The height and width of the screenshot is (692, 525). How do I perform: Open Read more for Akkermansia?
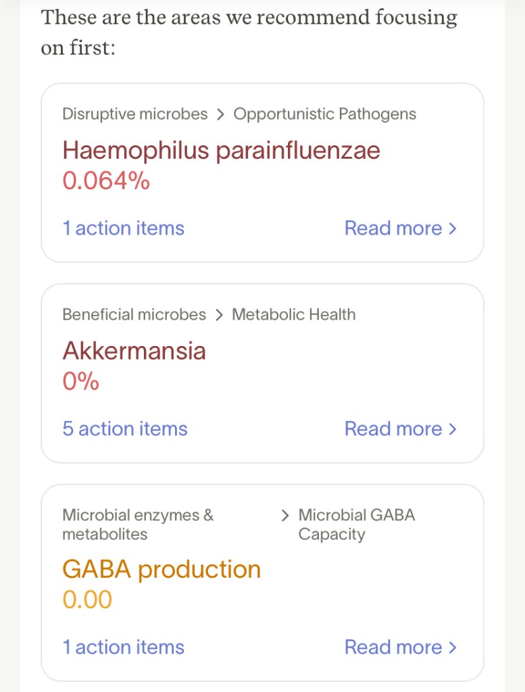point(400,429)
